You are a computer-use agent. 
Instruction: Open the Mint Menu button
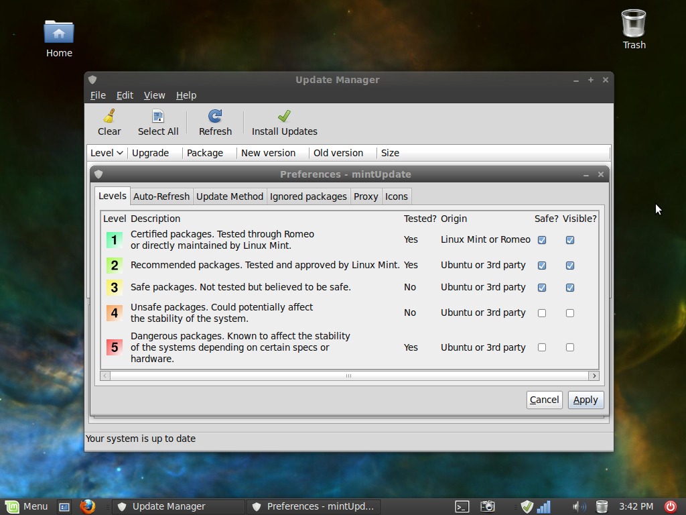[26, 507]
